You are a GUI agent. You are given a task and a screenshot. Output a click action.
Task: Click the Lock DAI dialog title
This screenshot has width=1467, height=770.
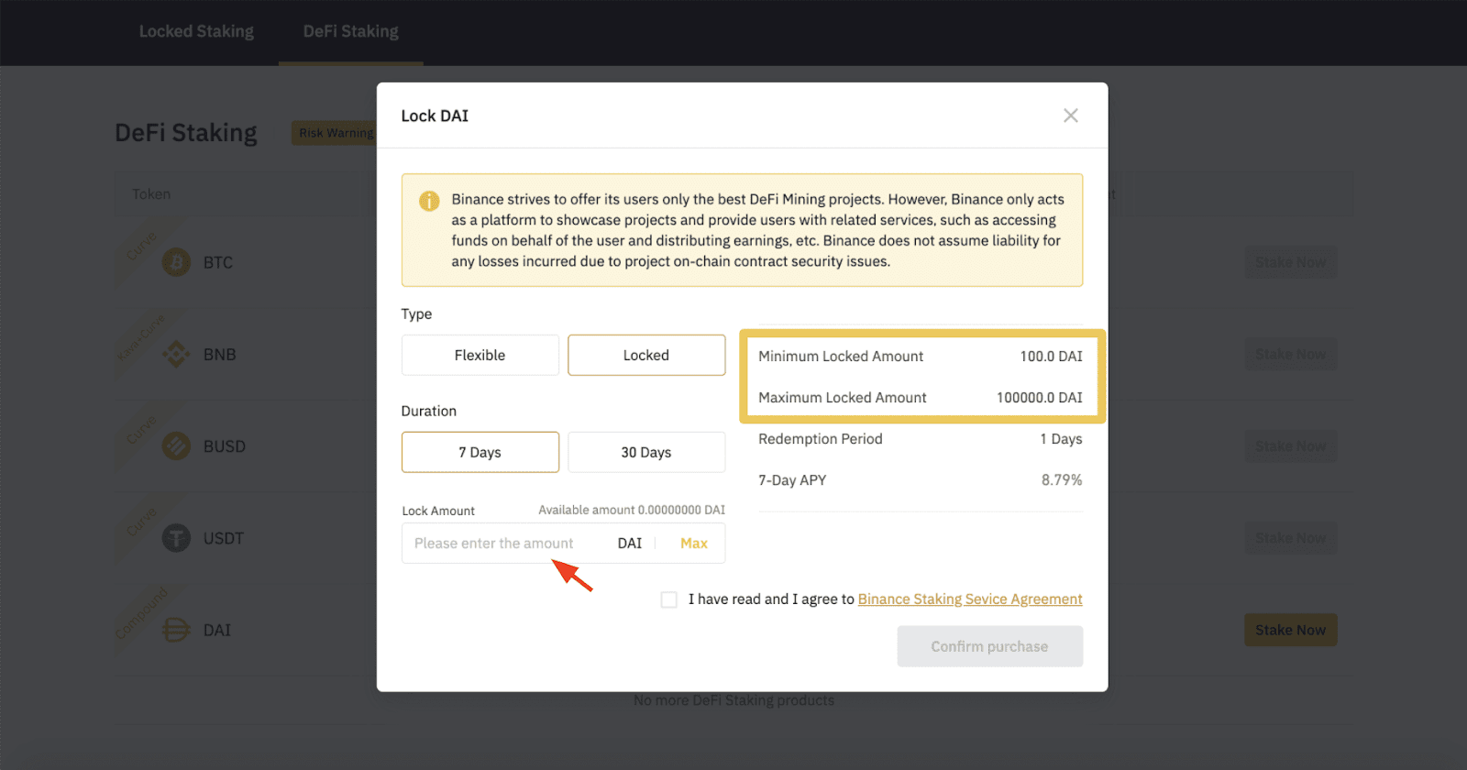435,115
